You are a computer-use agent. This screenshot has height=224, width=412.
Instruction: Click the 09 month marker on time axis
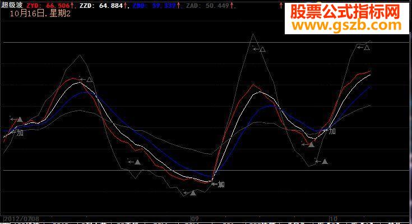click(195, 219)
